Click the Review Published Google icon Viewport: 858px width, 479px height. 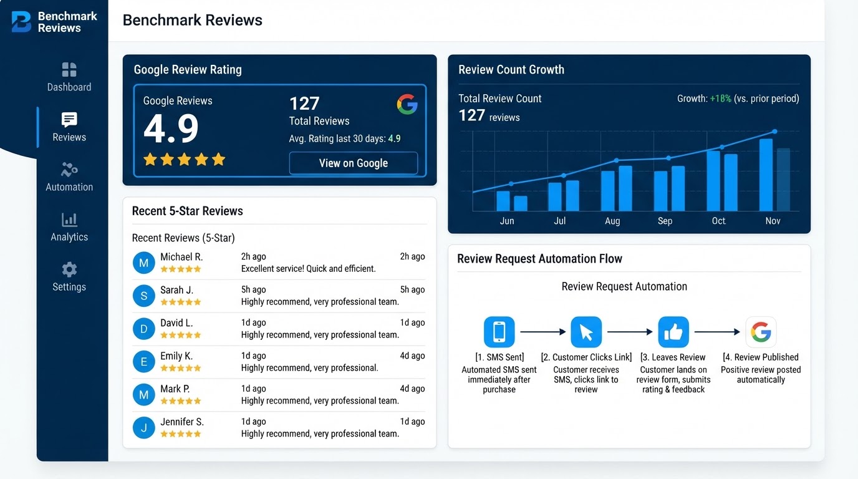[x=761, y=332]
